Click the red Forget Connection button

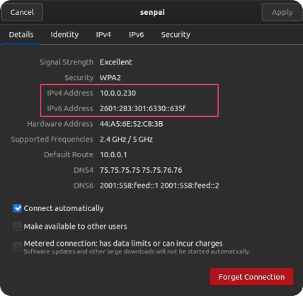click(x=251, y=277)
